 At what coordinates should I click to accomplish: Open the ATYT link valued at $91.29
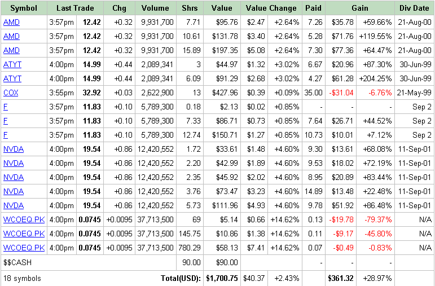(x=12, y=79)
